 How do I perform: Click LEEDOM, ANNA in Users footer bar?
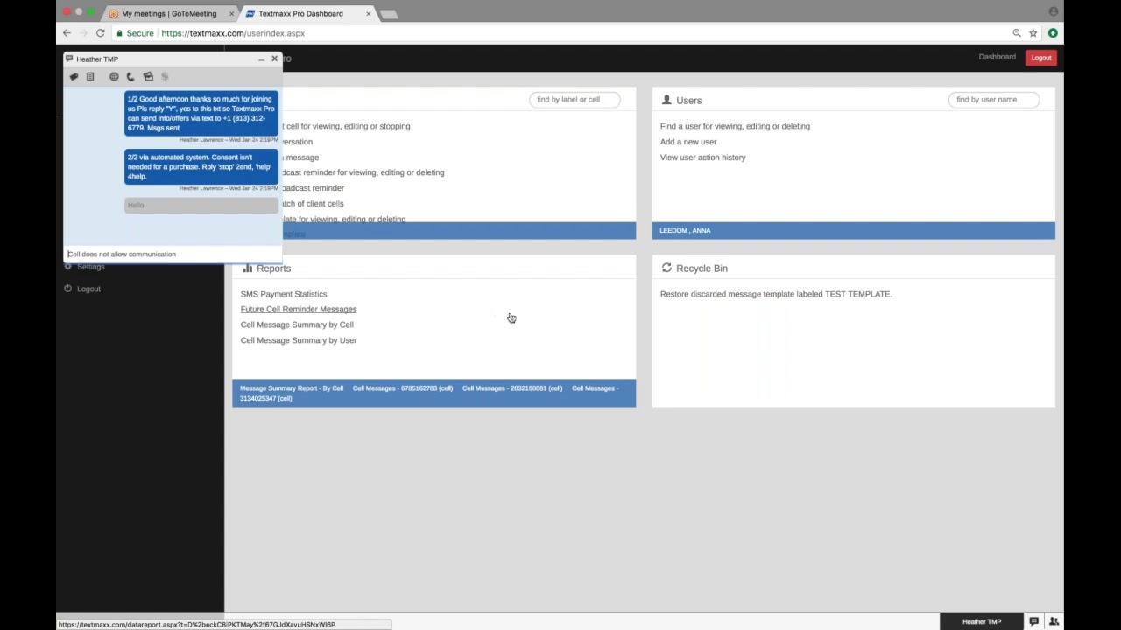click(x=685, y=230)
